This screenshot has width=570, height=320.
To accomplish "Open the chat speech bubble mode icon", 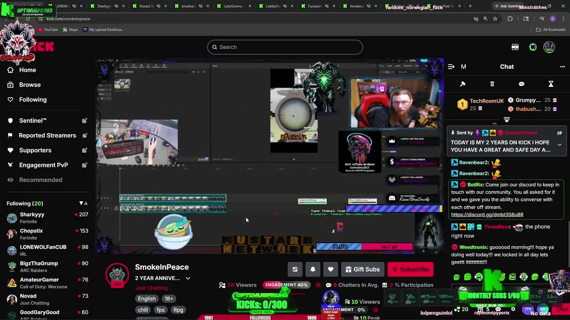I will pos(521,84).
